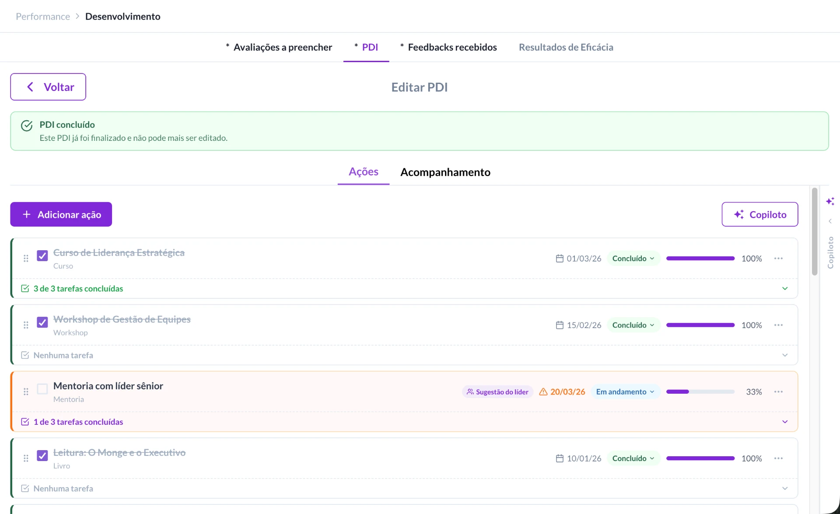Open Em andamento status dropdown for Mentoria
The image size is (840, 514).
[625, 392]
